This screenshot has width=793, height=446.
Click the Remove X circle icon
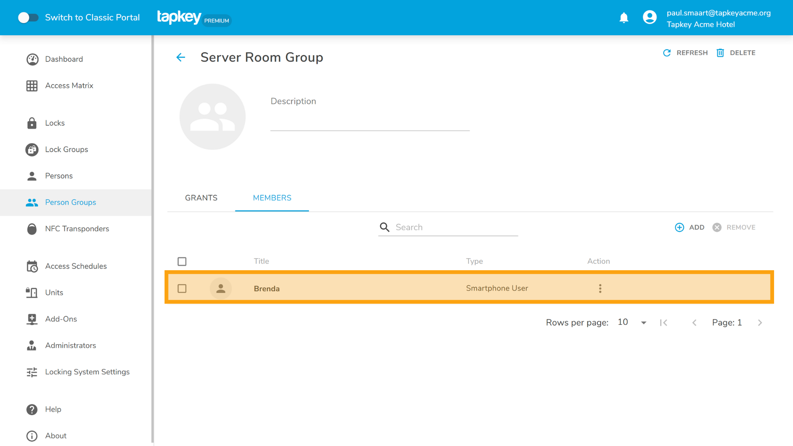click(717, 227)
